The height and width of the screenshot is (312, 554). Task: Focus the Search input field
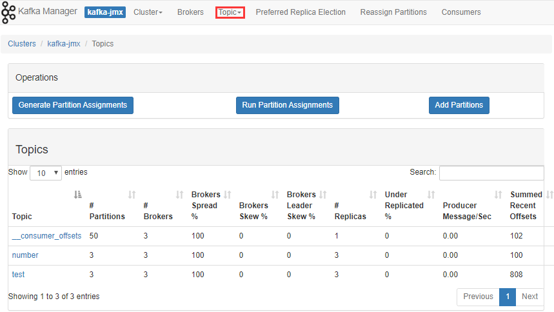point(491,173)
